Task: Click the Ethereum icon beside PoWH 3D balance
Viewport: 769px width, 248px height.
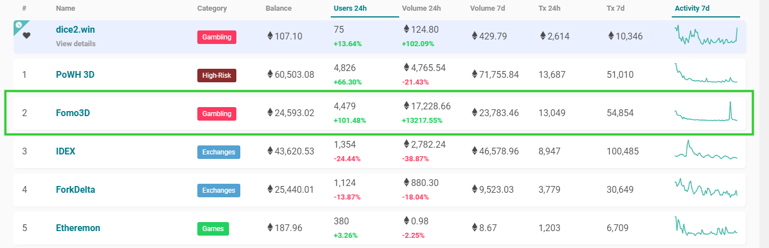Action: [270, 74]
